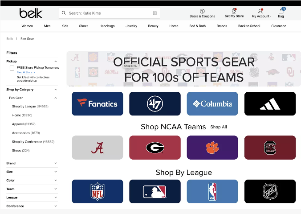Screen dimensions: 301x214
Task: Open the Shoes menu
Action: [x=84, y=26]
